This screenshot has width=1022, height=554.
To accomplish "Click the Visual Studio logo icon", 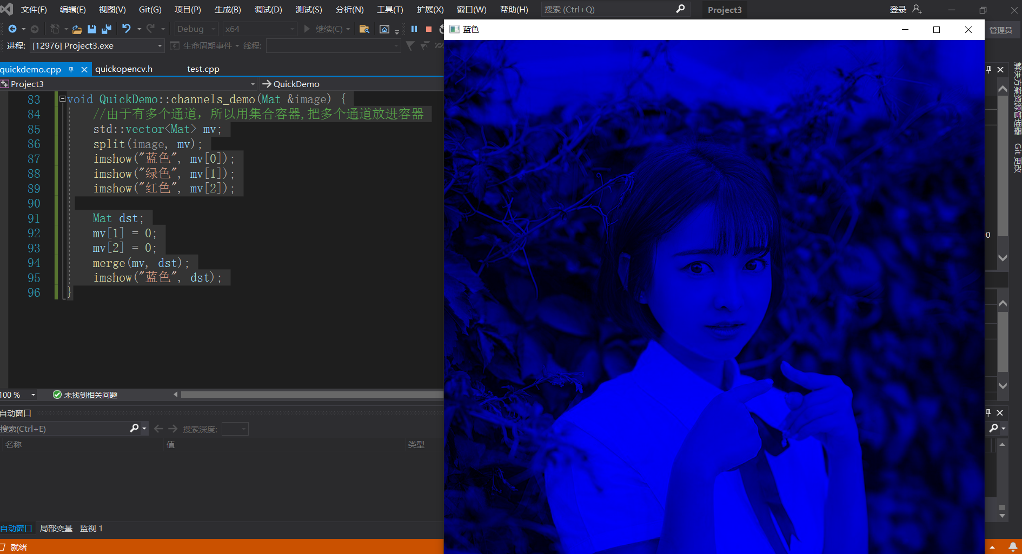I will pos(6,9).
